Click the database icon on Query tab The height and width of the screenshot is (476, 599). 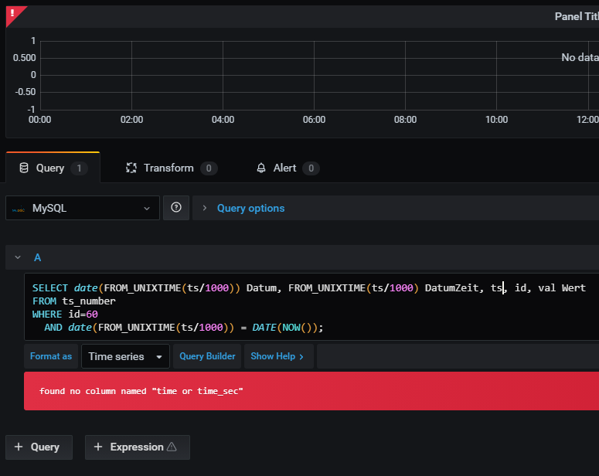coord(24,168)
